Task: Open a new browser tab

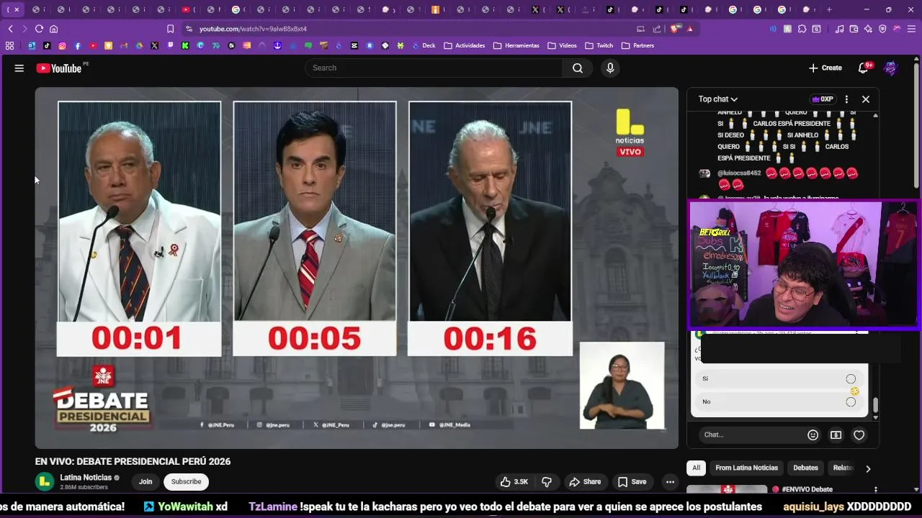Action: 829,9
